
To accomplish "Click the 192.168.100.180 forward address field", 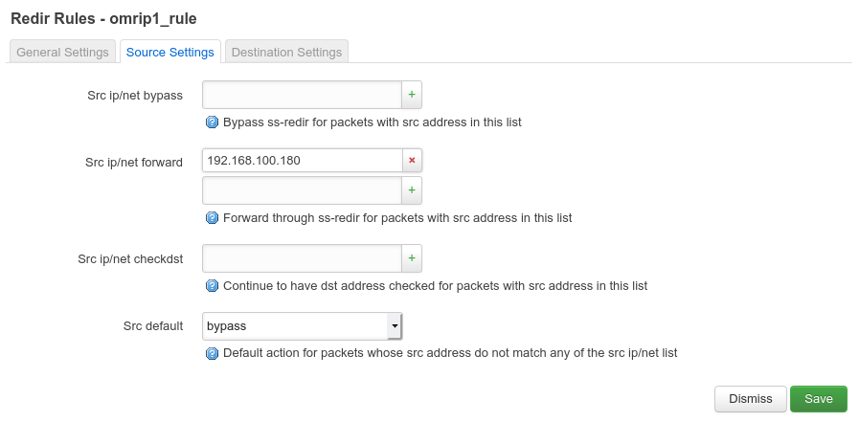I will point(302,161).
